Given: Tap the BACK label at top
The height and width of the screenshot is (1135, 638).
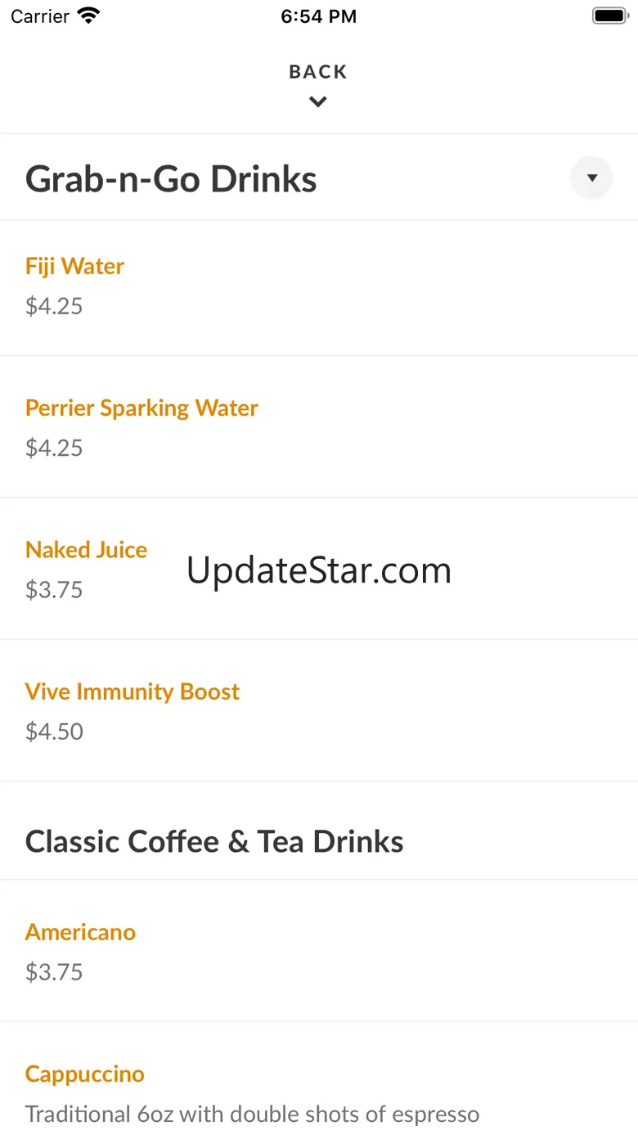Looking at the screenshot, I should tap(318, 72).
